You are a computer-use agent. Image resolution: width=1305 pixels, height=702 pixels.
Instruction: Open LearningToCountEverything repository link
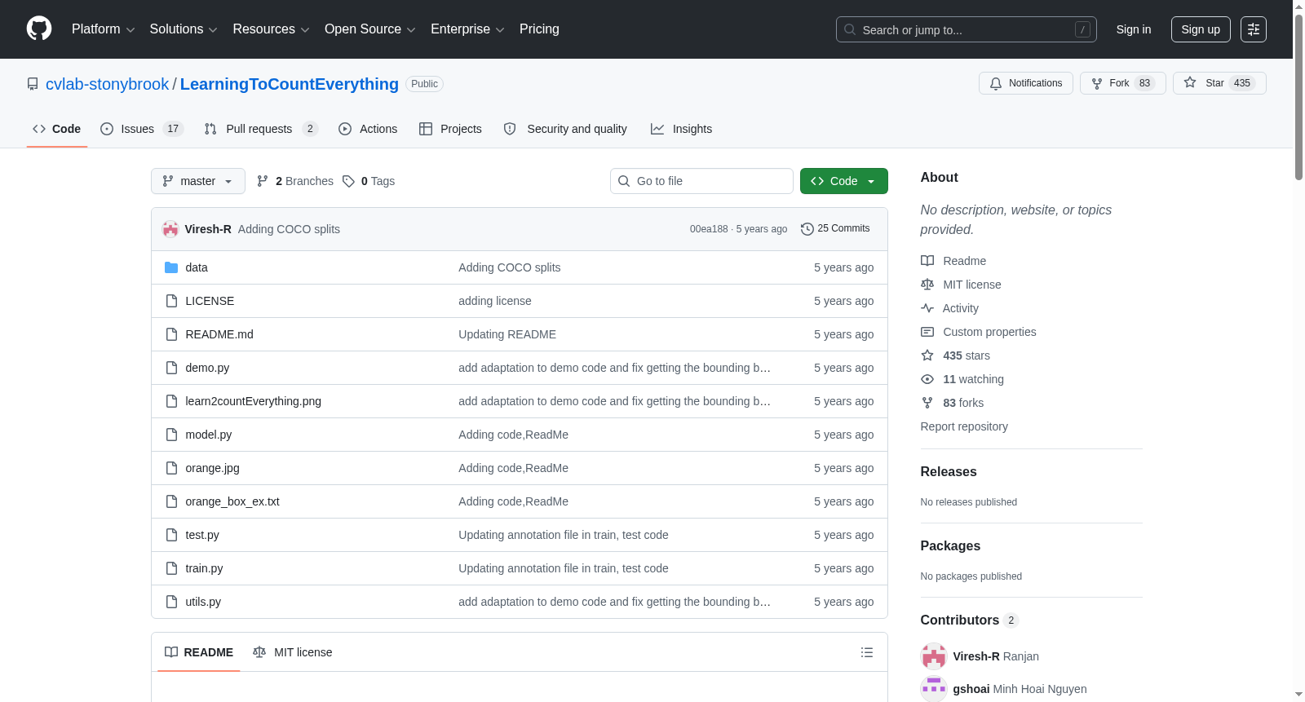[290, 84]
